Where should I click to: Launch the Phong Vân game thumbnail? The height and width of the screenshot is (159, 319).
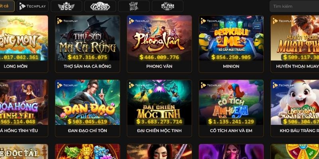(159, 38)
